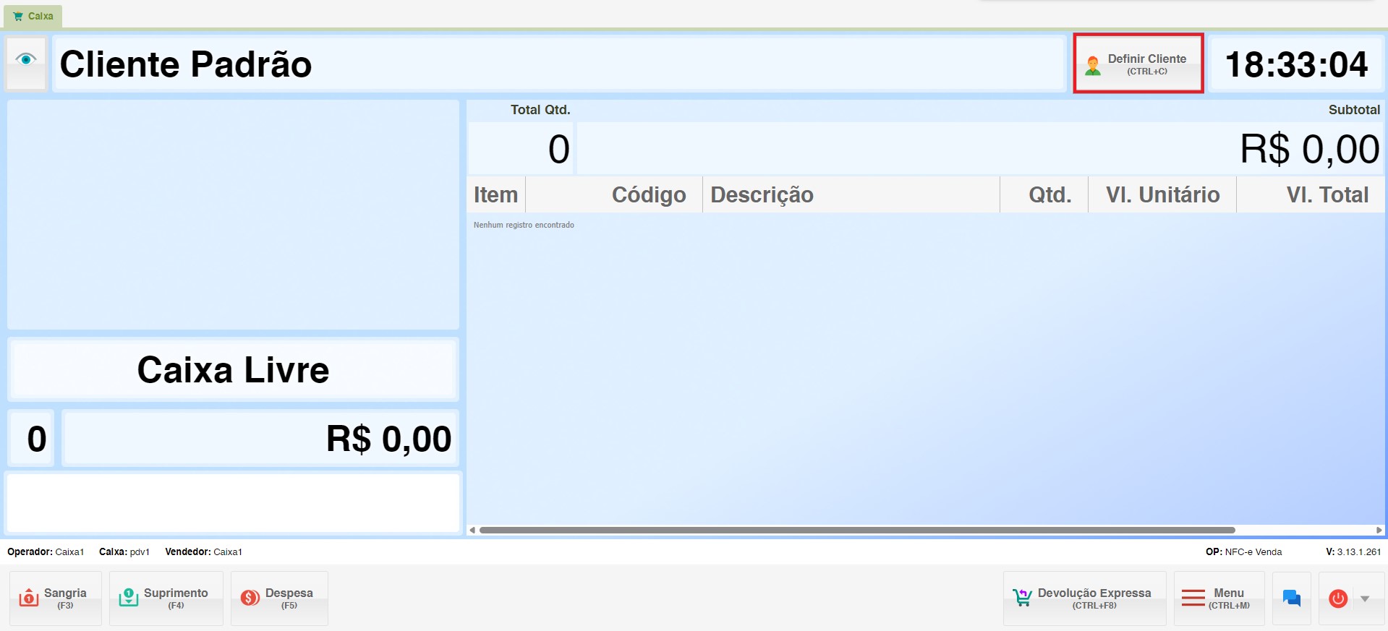Click the white product entry input field
This screenshot has width=1388, height=631.
pos(233,503)
